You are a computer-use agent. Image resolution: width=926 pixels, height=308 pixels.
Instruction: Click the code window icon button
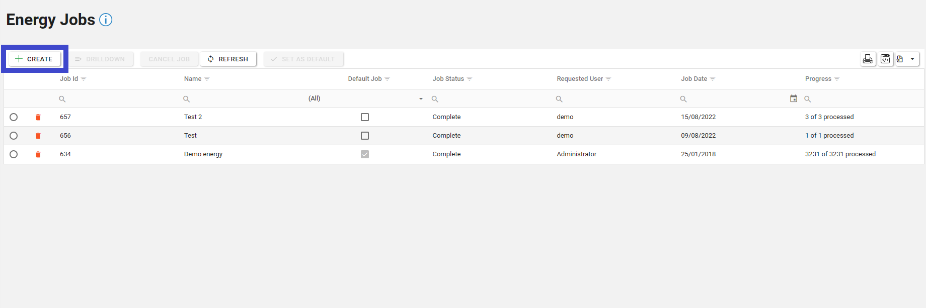[885, 59]
